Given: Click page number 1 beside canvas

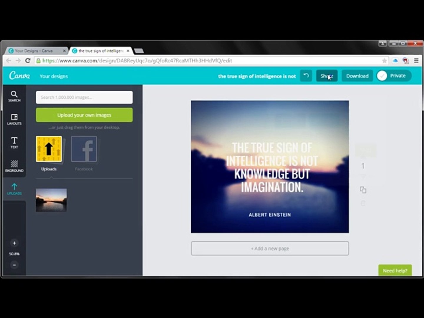Looking at the screenshot, I should click(x=363, y=166).
